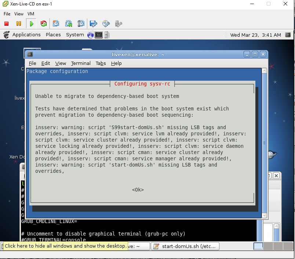This screenshot has height=259, width=295.
Task: Click the floppy drive connect icon
Action: click(x=94, y=24)
